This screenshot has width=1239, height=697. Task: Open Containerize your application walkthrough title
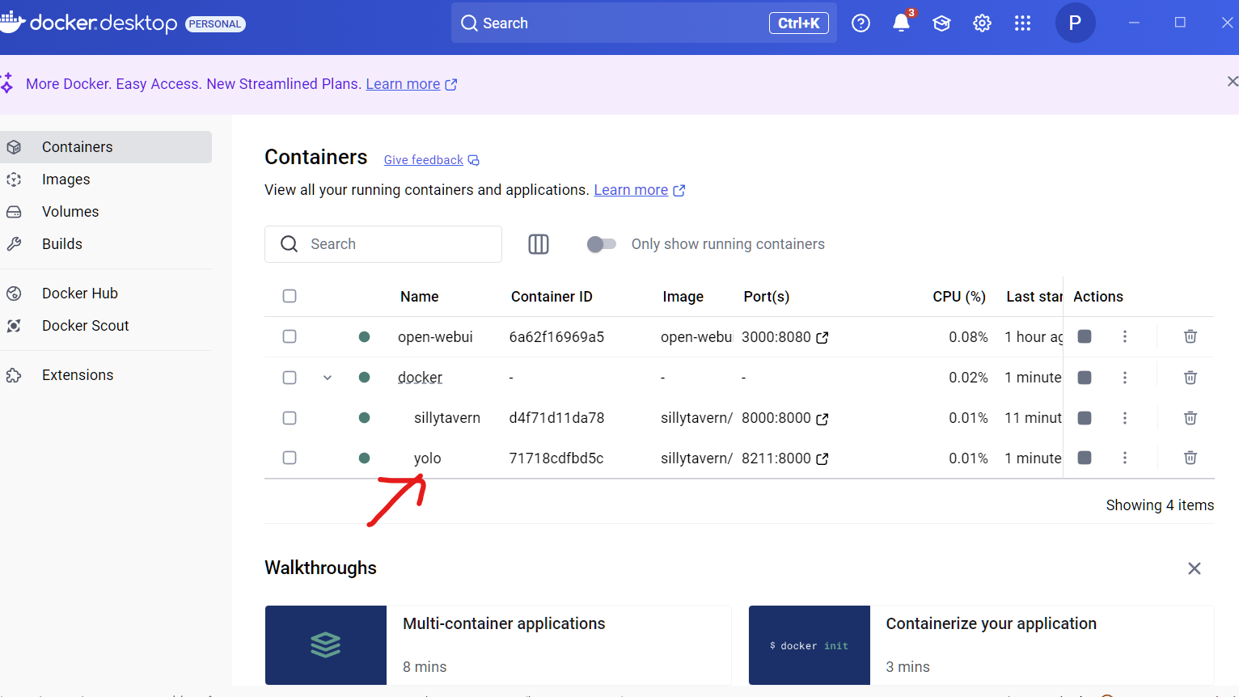[x=992, y=623]
